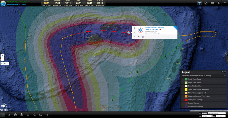Select the pan move tool
Image resolution: width=228 pixels, height=118 pixels.
click(3, 115)
